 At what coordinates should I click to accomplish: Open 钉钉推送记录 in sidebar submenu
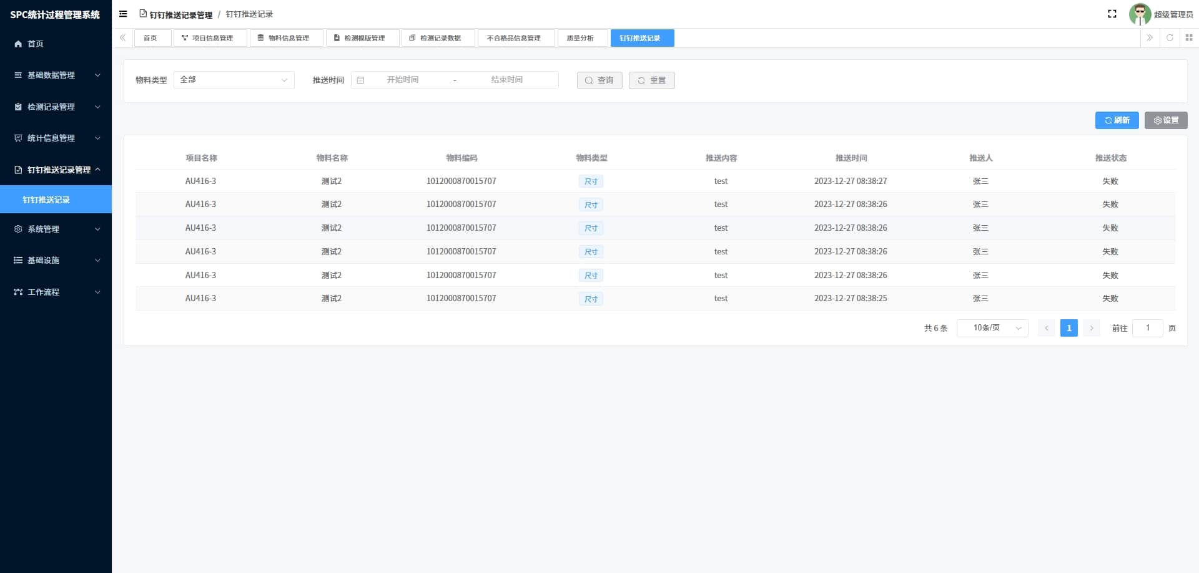[x=56, y=200]
